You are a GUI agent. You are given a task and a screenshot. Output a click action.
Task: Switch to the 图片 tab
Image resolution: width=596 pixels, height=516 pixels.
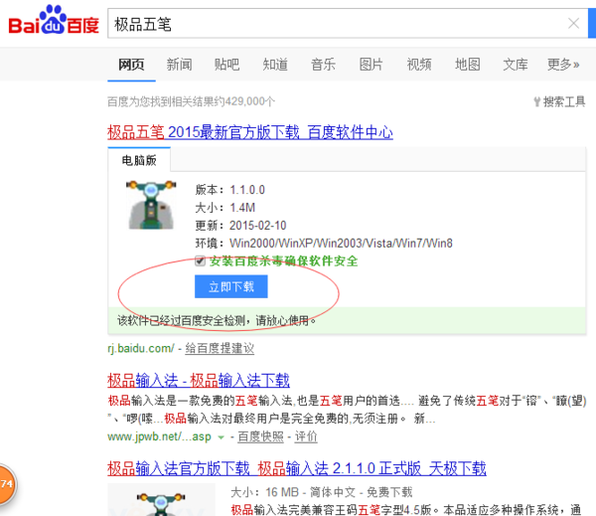pos(371,65)
